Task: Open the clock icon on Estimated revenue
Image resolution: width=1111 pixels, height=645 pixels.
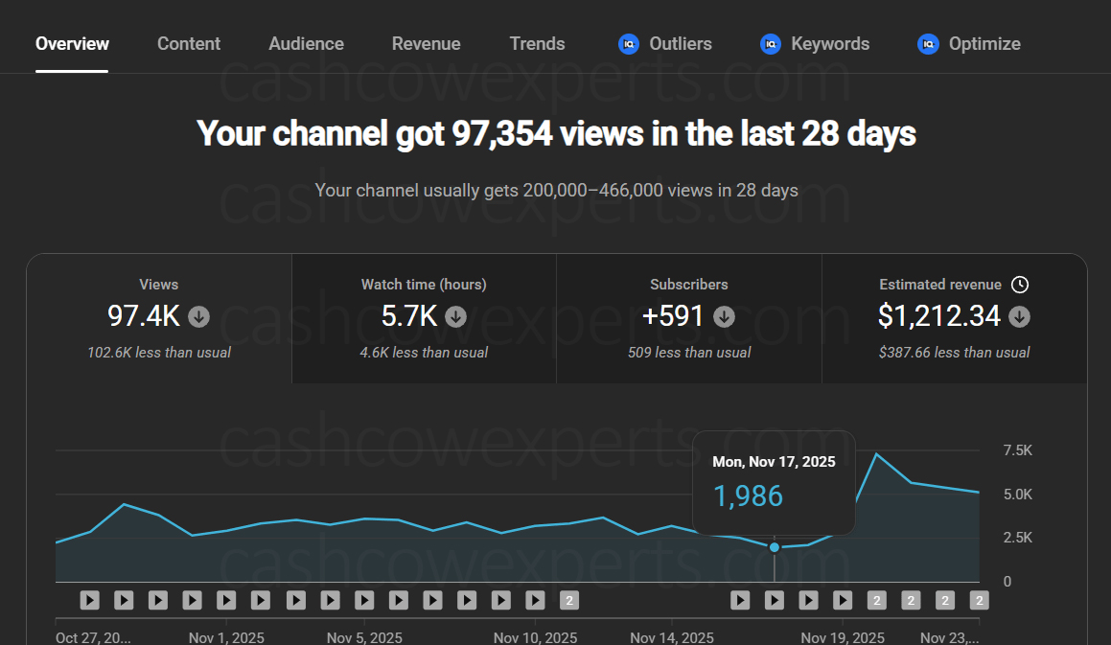Action: click(1019, 284)
